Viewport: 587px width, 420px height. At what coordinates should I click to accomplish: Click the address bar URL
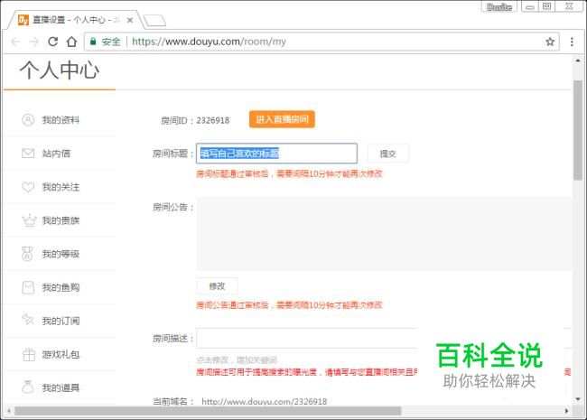(209, 42)
